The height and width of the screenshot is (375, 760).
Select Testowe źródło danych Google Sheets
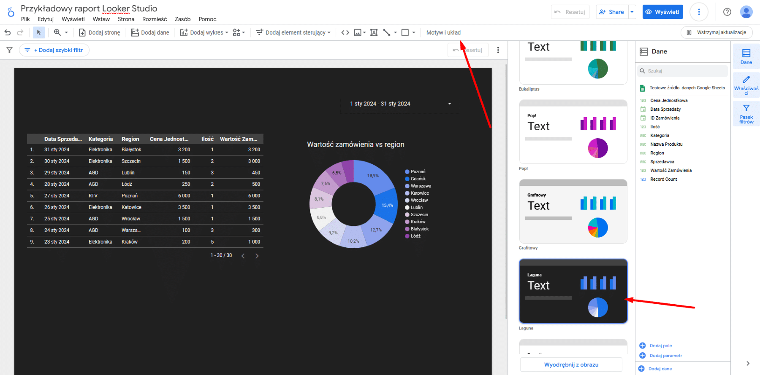tap(683, 88)
